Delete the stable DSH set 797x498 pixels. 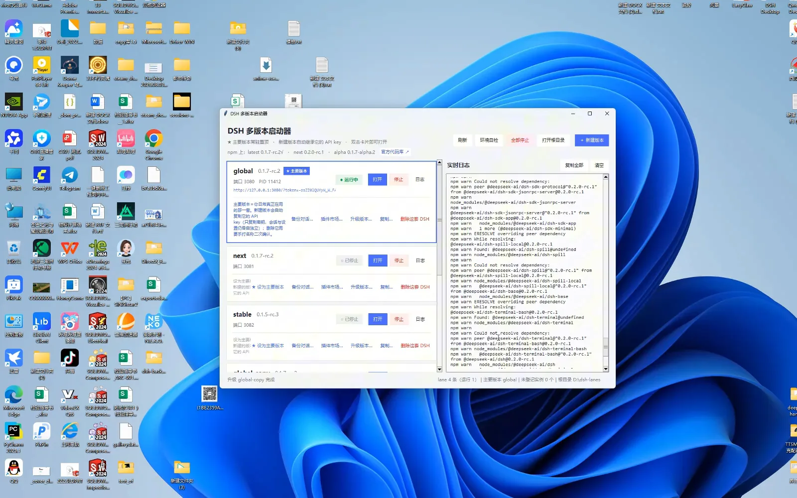pos(415,346)
